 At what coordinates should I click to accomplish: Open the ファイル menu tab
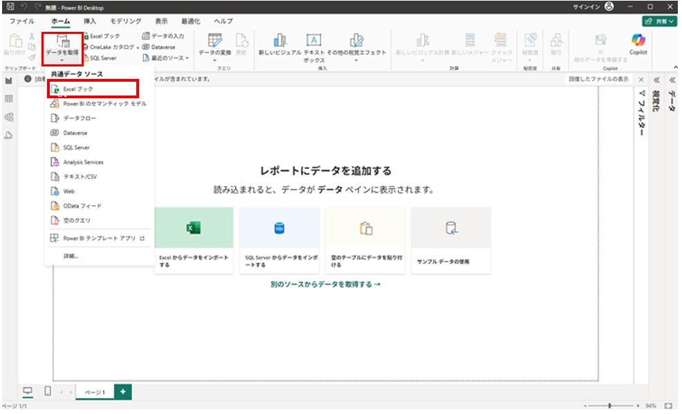click(x=21, y=21)
